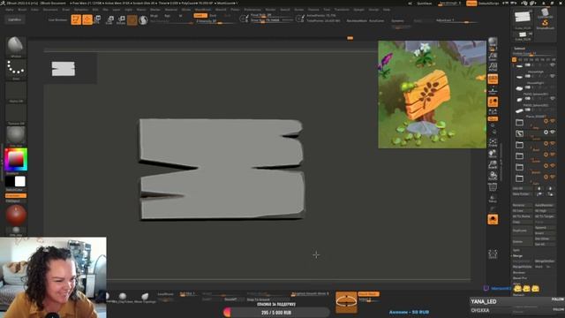The image size is (565, 318).
Task: Toggle the Persp perspective icon
Action: (493, 79)
